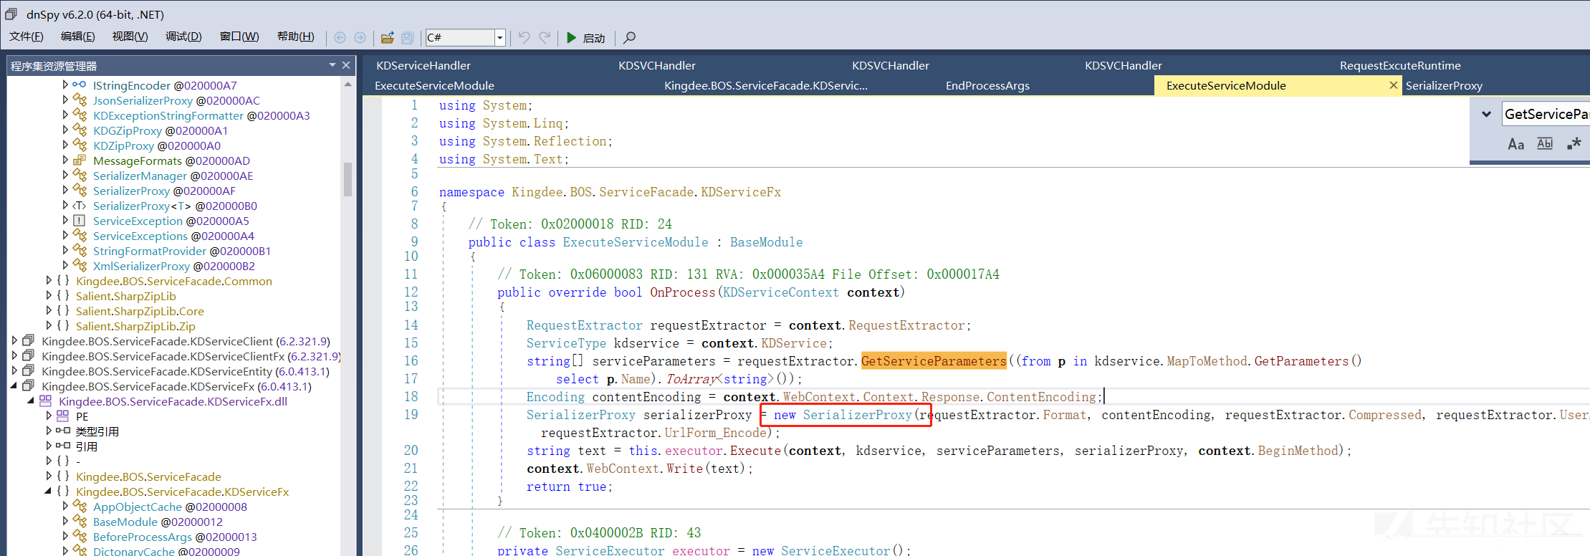Click the scroll up arrow of assembly tree
The height and width of the screenshot is (556, 1590).
point(348,85)
